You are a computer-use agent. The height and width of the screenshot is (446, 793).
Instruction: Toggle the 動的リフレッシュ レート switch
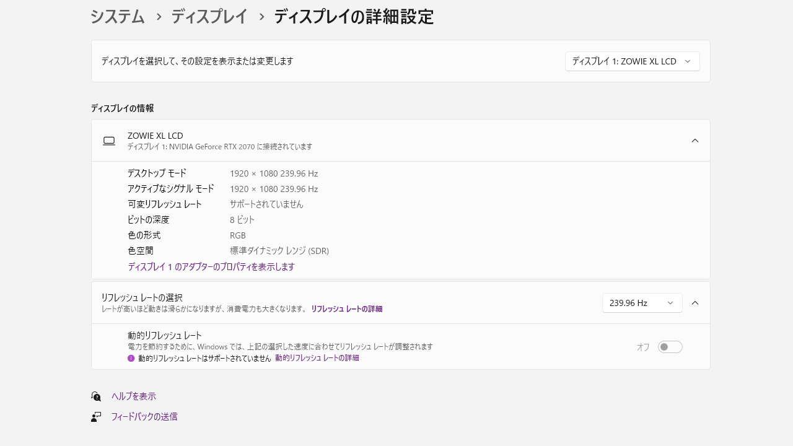point(670,347)
